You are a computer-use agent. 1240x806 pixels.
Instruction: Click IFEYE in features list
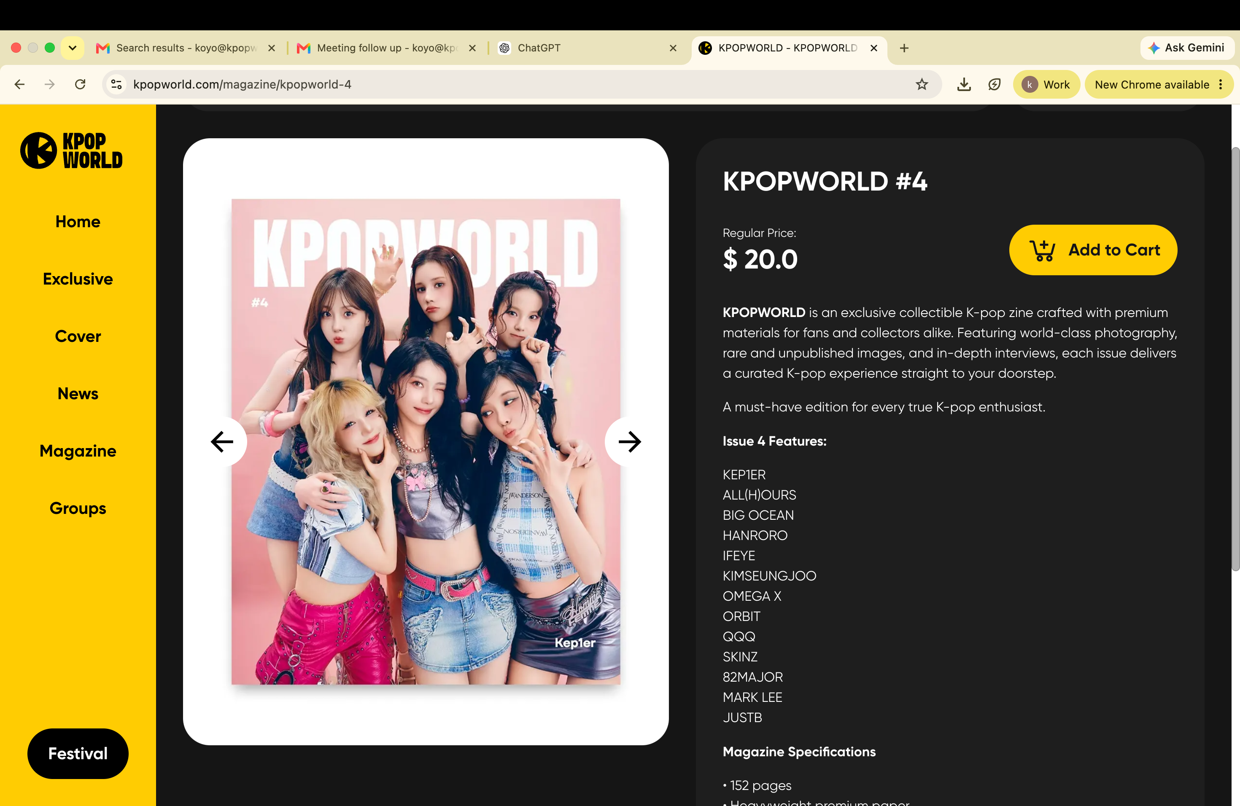coord(739,556)
